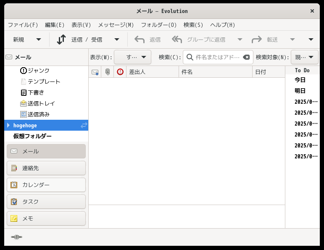Click the send/receive arrows icon
Screen dimensions: 324x250
61,39
